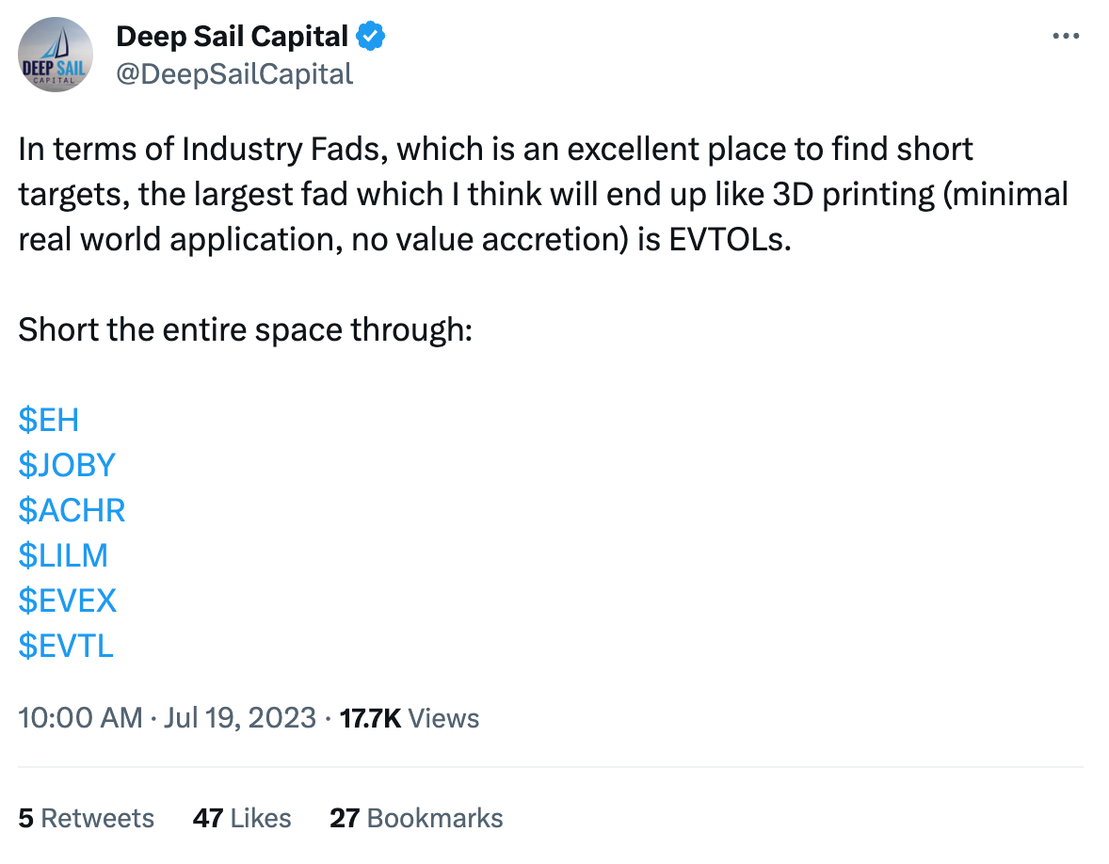Image resolution: width=1109 pixels, height=864 pixels.
Task: Click the Jul 19, 2023 date
Action: (240, 718)
